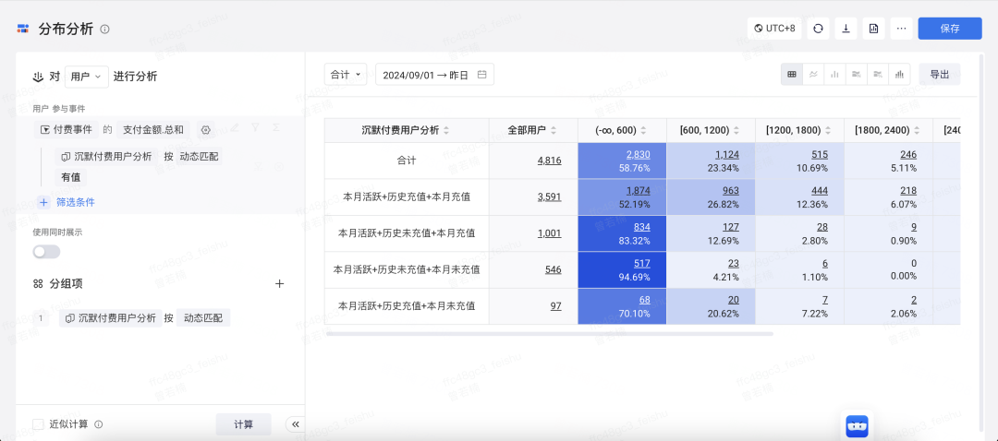Check the 近似计算 checkbox
This screenshot has width=998, height=441.
[38, 424]
